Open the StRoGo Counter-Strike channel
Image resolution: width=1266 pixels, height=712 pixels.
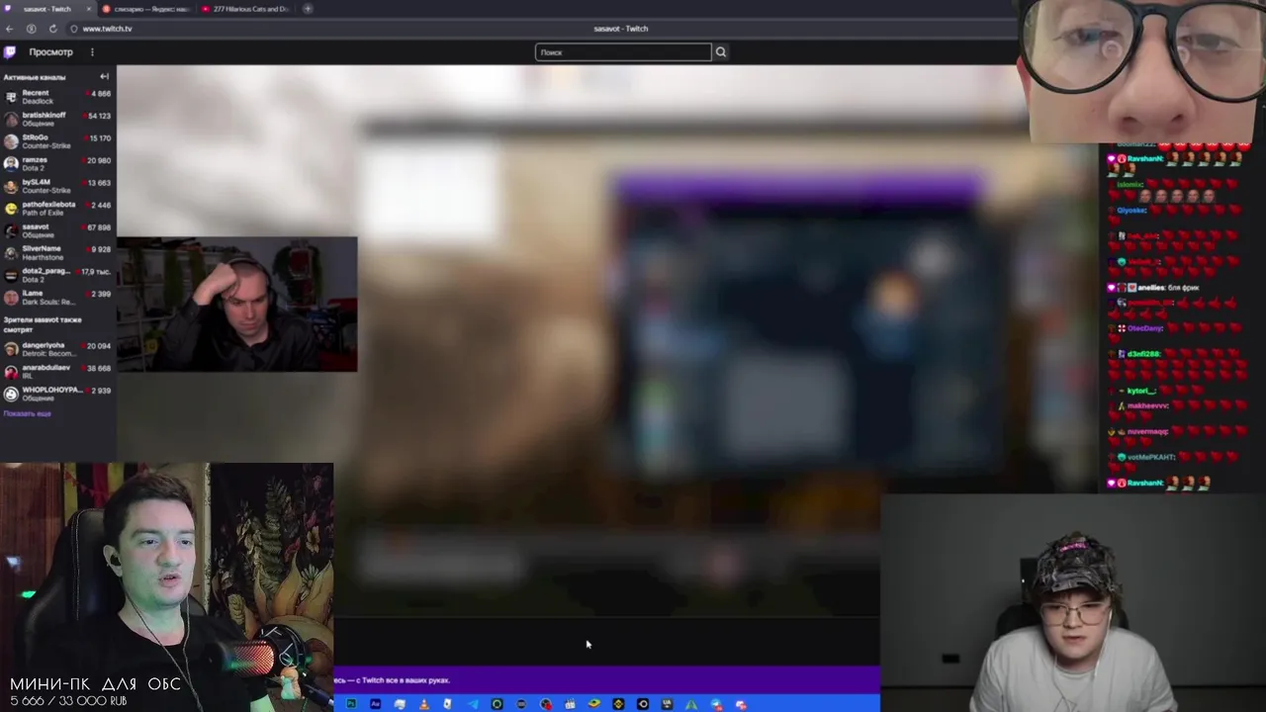point(57,141)
